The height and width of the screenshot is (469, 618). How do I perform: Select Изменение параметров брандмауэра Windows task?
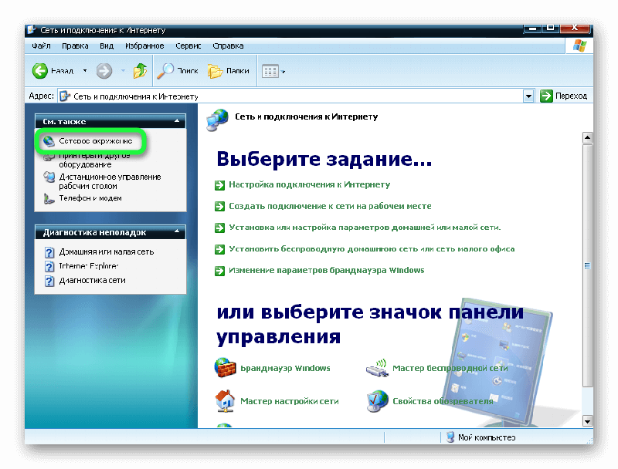(x=326, y=270)
